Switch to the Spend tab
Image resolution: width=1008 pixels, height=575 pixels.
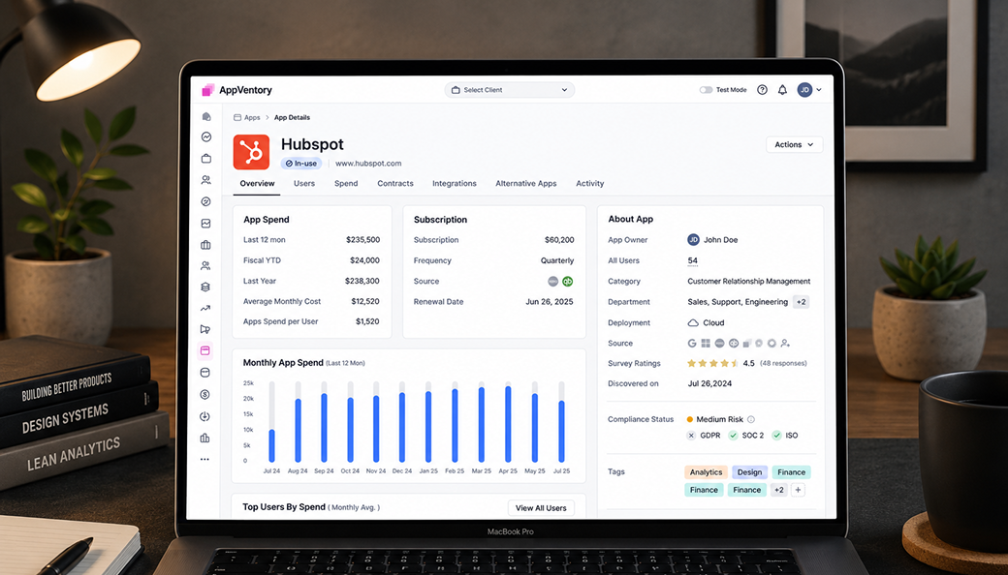coord(346,184)
